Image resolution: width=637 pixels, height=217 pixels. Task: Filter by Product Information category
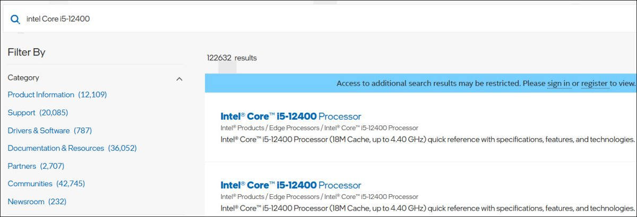click(x=41, y=95)
